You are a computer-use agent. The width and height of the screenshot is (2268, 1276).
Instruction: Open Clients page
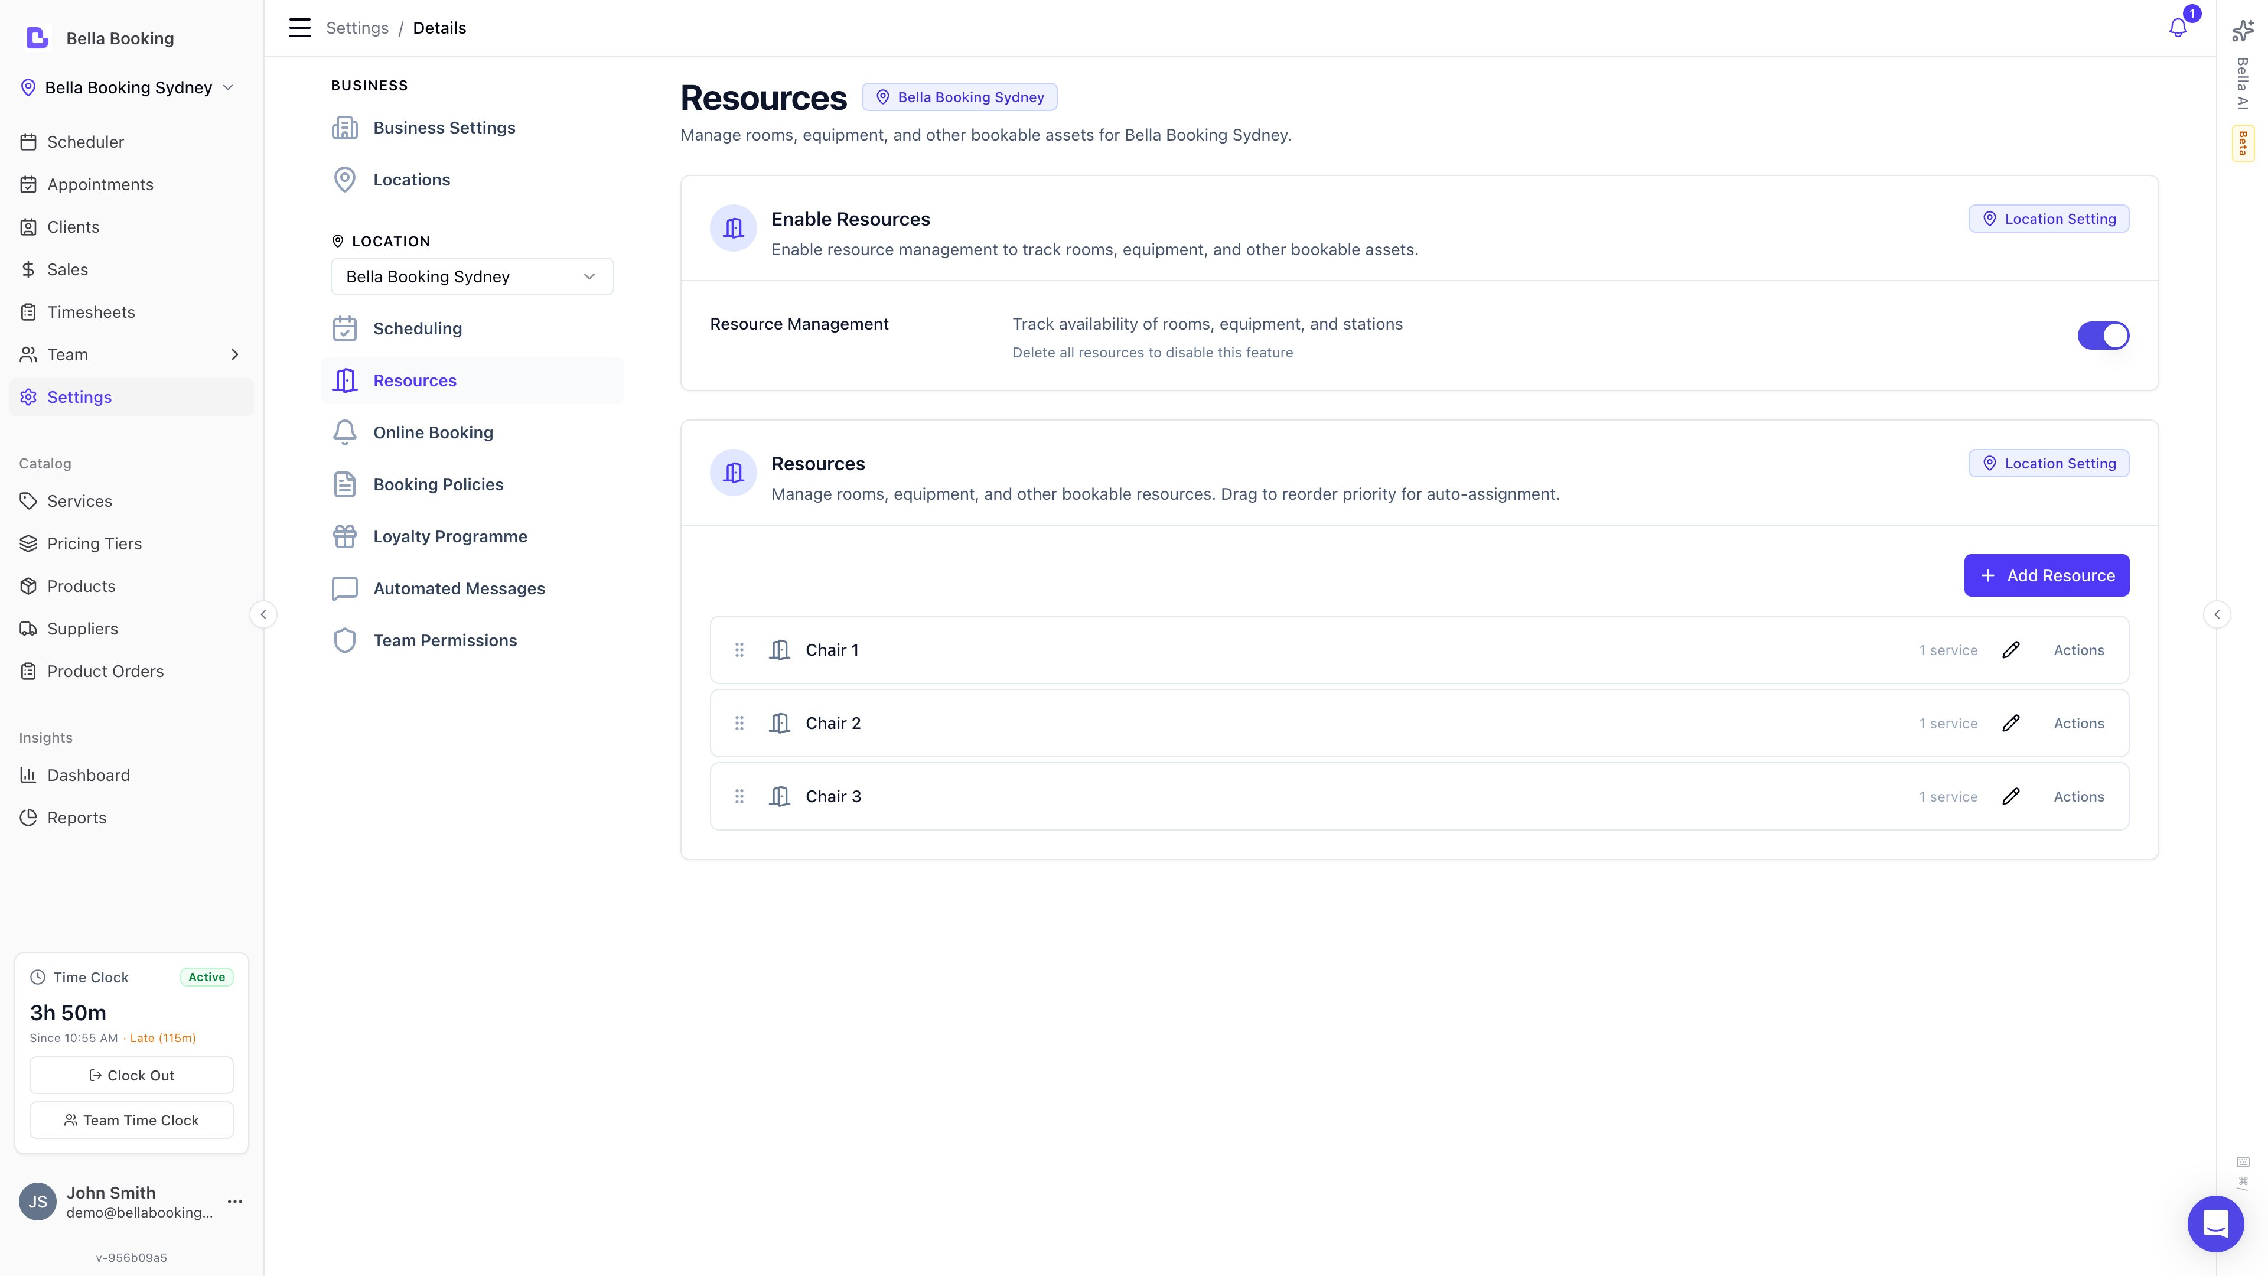[x=131, y=227]
